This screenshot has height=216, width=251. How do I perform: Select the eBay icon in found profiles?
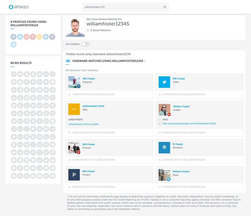coord(39,37)
